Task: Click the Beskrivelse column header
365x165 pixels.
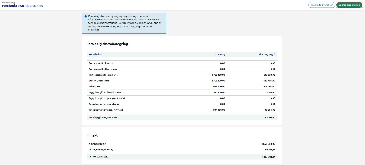Action: coord(95,54)
